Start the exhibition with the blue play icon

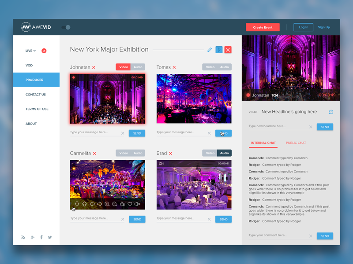point(219,50)
